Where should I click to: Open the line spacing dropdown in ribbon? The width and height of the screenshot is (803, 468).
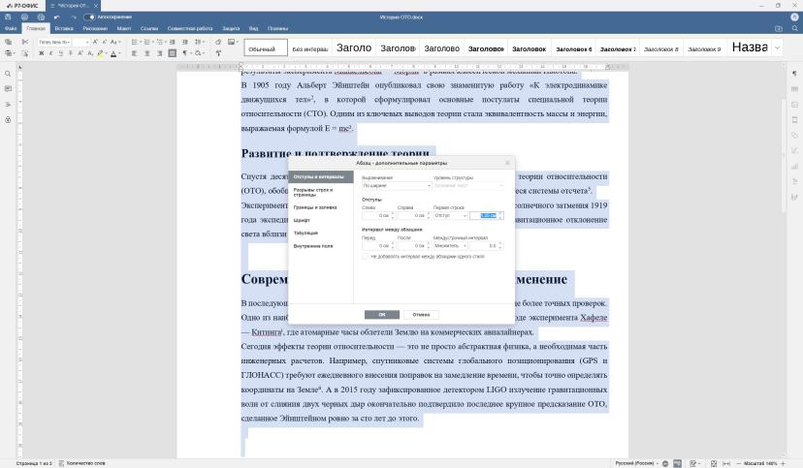pyautogui.click(x=200, y=42)
